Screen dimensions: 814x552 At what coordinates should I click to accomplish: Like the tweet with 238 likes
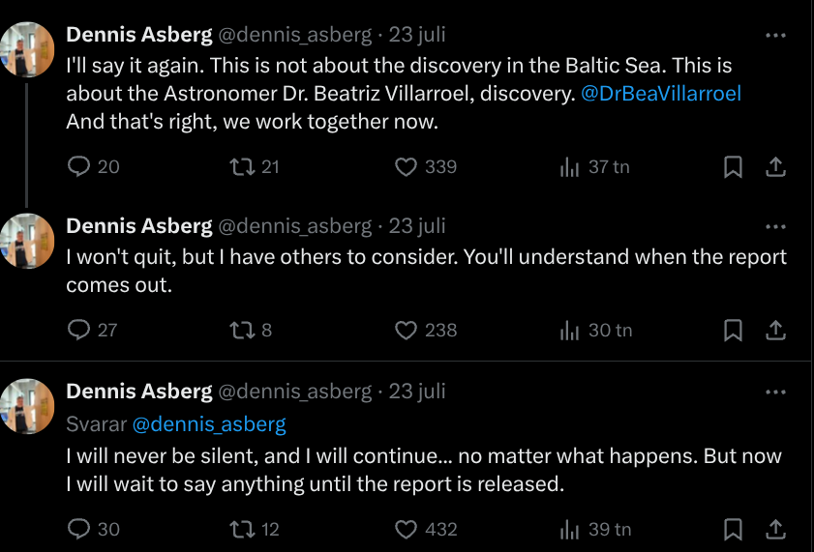click(x=407, y=331)
